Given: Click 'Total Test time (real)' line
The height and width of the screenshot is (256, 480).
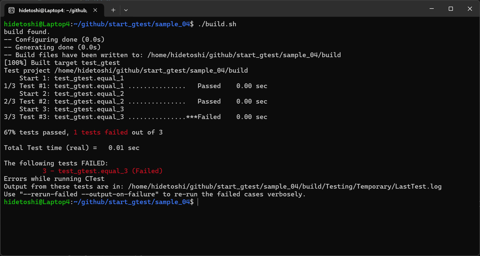Looking at the screenshot, I should 72,148.
